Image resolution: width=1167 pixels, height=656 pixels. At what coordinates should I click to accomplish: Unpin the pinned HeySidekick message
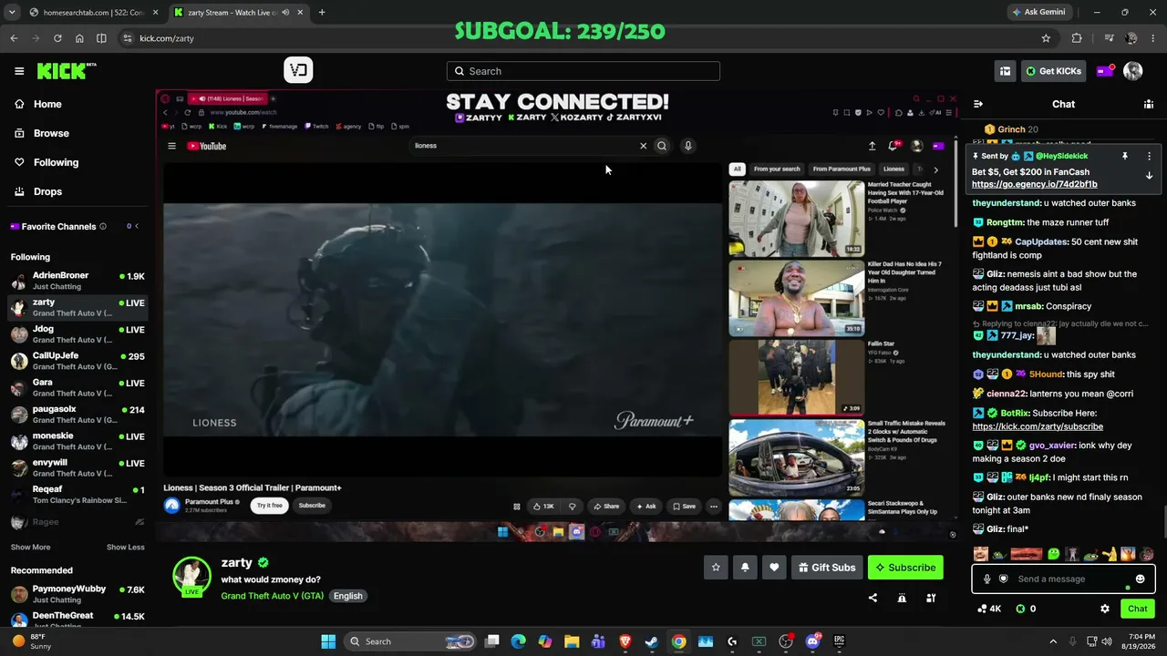click(1125, 156)
